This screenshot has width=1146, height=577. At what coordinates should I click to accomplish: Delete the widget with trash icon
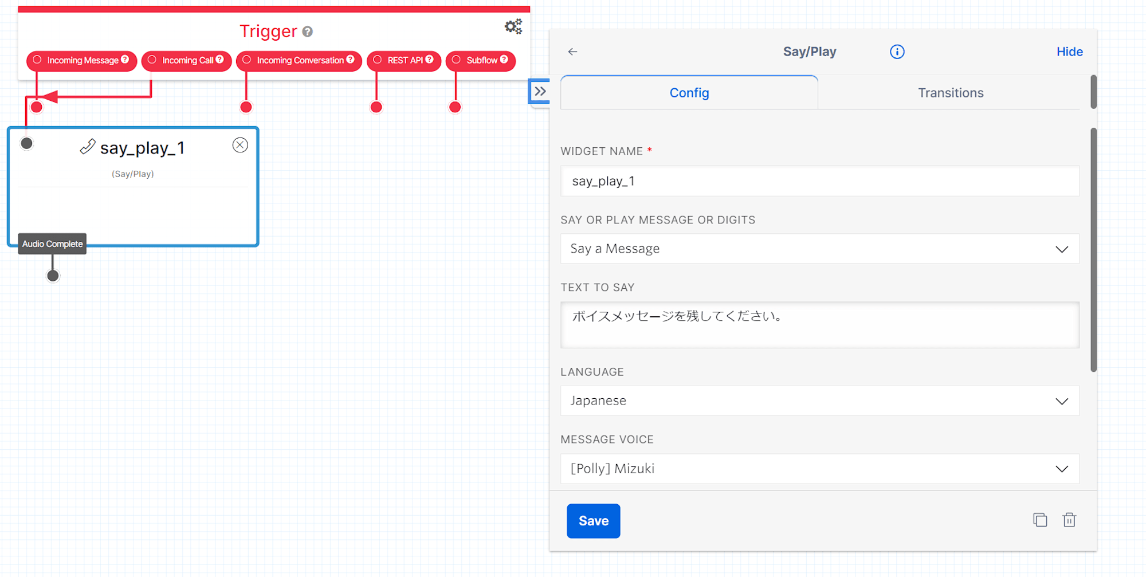(x=1069, y=520)
